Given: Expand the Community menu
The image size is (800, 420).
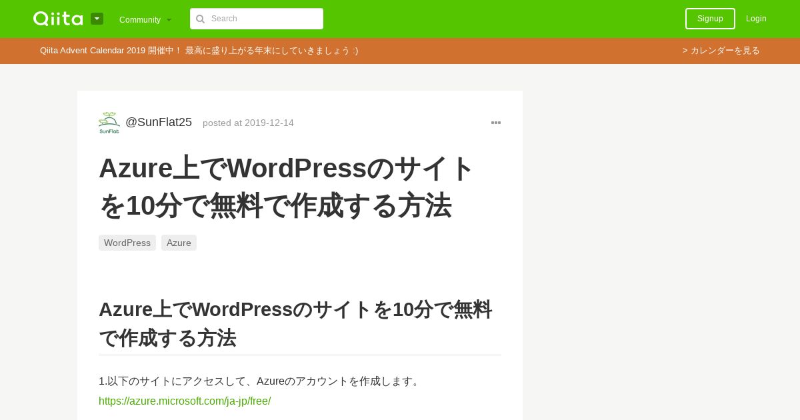Looking at the screenshot, I should point(145,19).
